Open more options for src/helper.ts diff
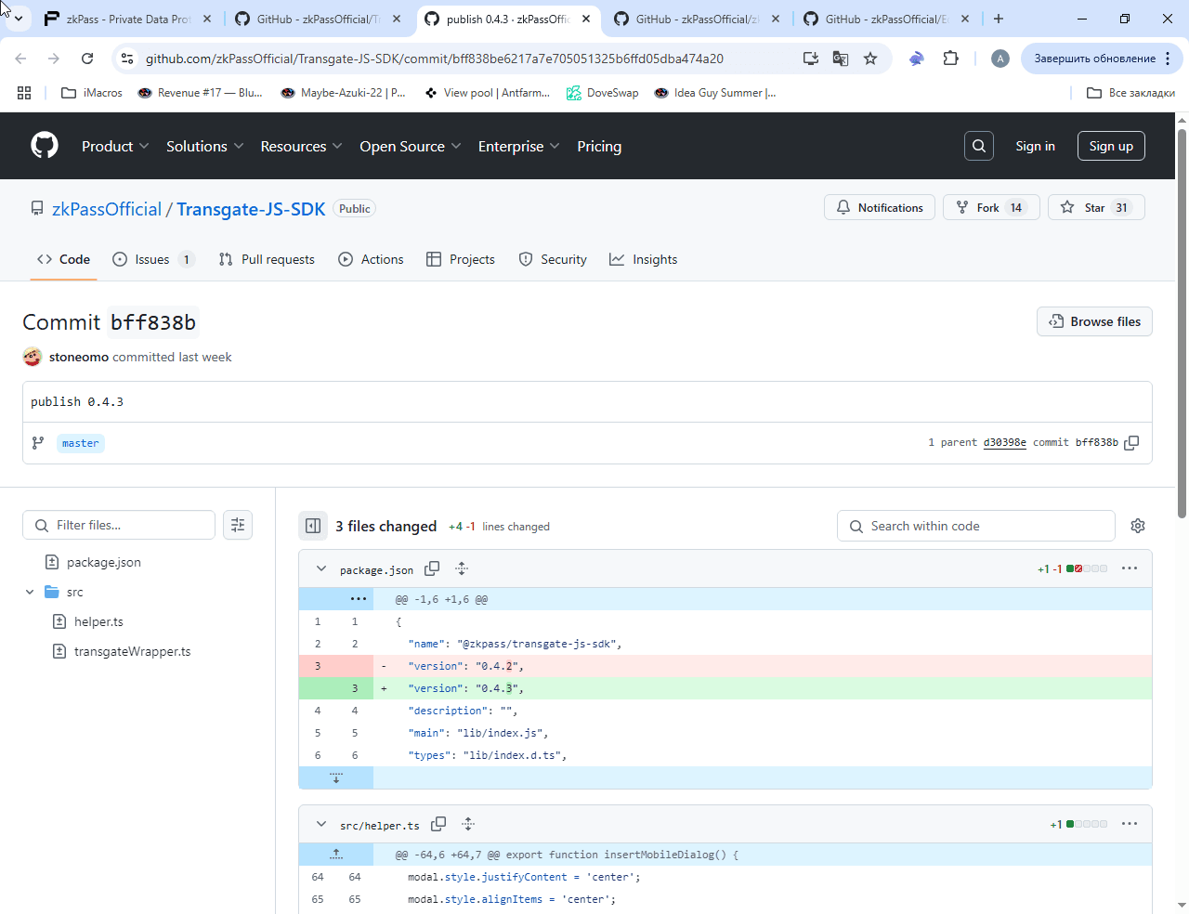1189x914 pixels. point(1130,824)
